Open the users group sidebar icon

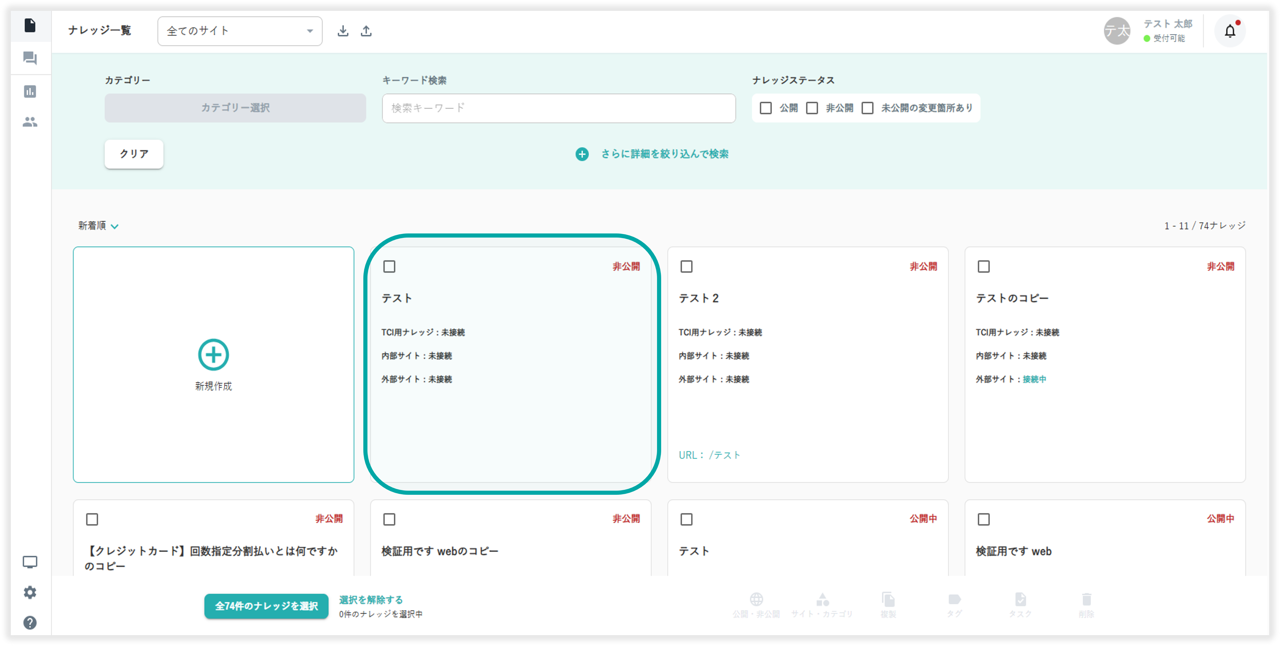[x=30, y=122]
